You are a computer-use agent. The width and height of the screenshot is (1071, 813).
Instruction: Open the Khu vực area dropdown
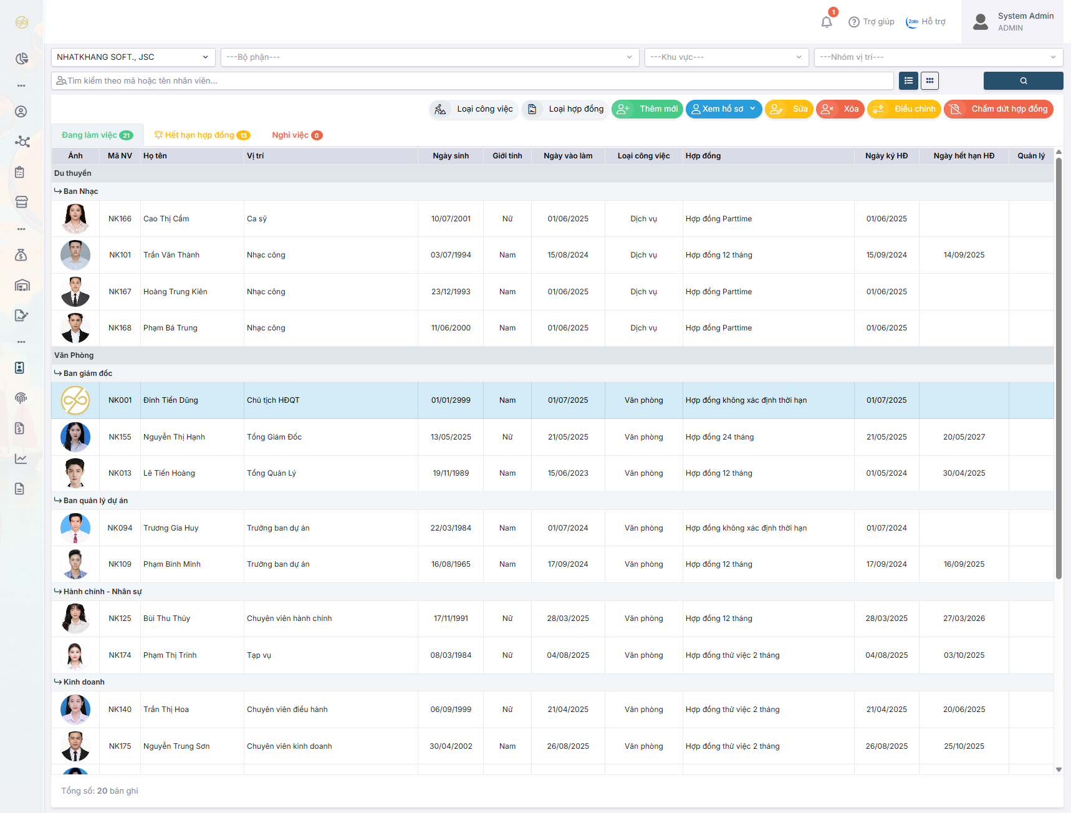[x=726, y=57]
